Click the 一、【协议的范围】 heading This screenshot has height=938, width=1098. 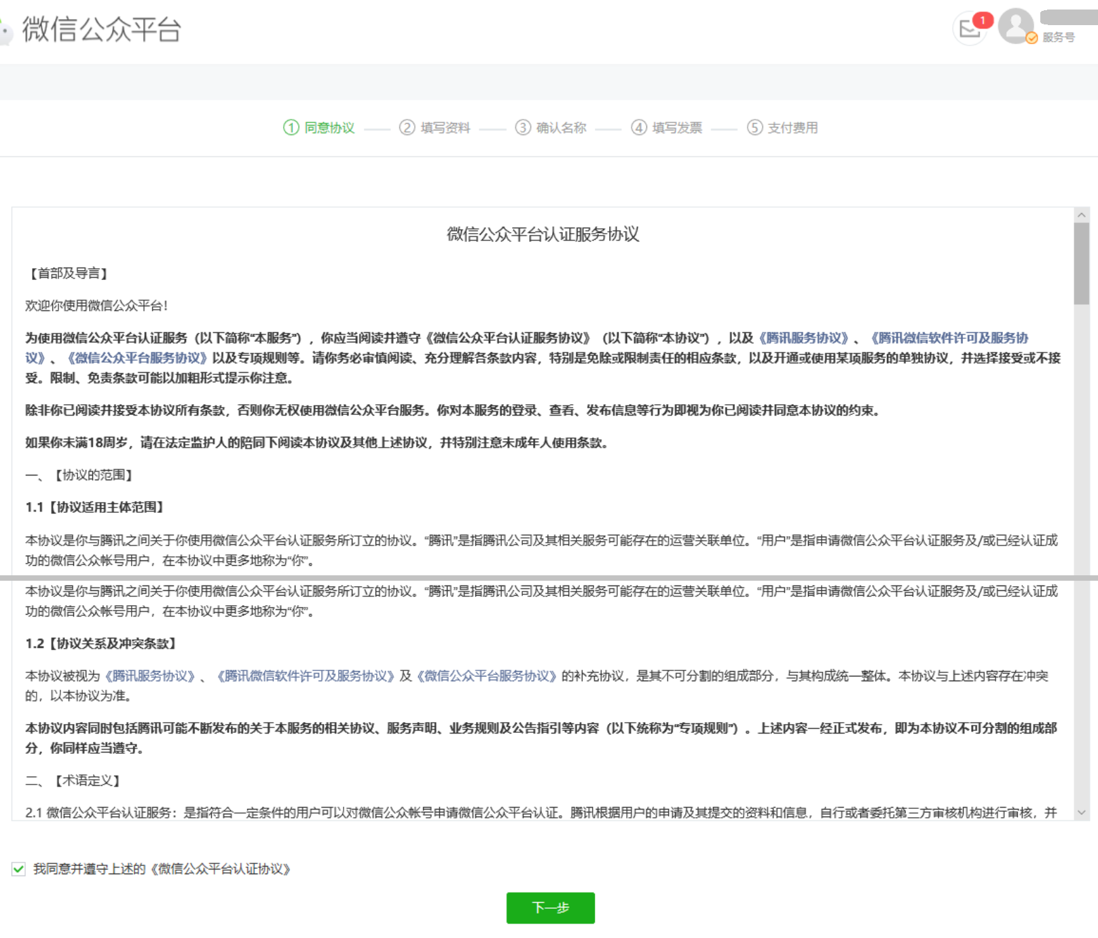pos(81,475)
